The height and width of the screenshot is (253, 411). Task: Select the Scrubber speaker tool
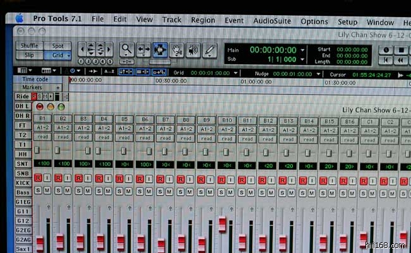point(193,50)
